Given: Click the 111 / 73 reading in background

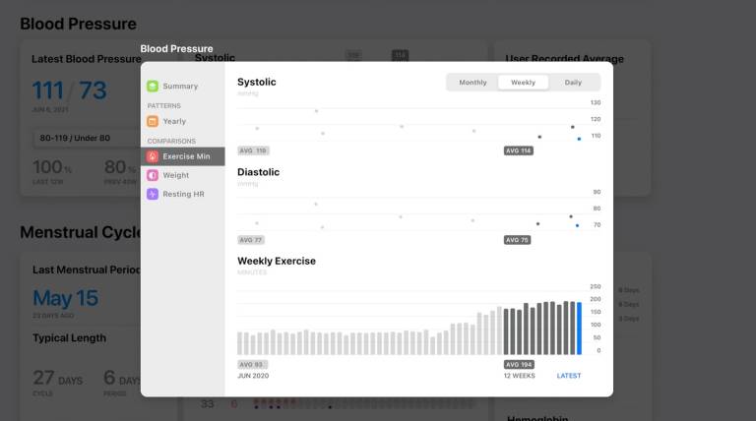Looking at the screenshot, I should coord(70,90).
